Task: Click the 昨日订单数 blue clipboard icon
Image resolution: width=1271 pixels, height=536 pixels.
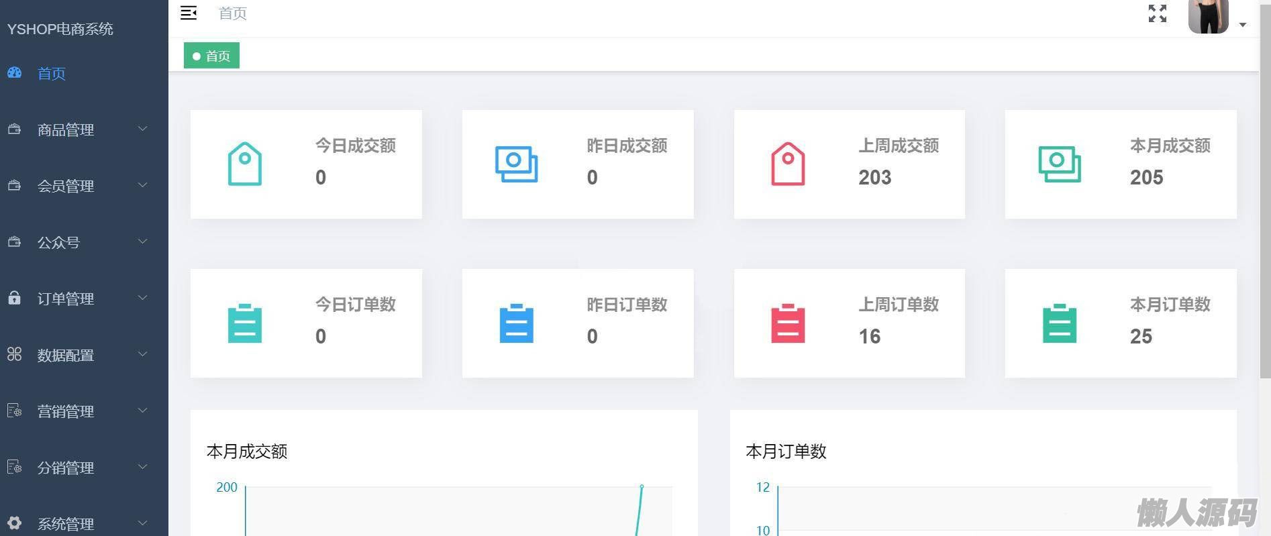Action: click(x=517, y=323)
